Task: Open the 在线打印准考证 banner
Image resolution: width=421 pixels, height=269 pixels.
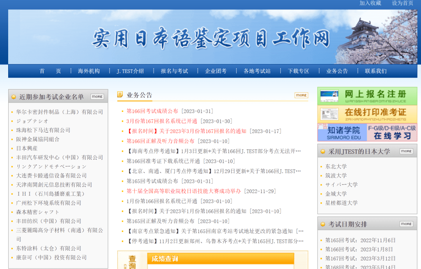Action: [367, 114]
